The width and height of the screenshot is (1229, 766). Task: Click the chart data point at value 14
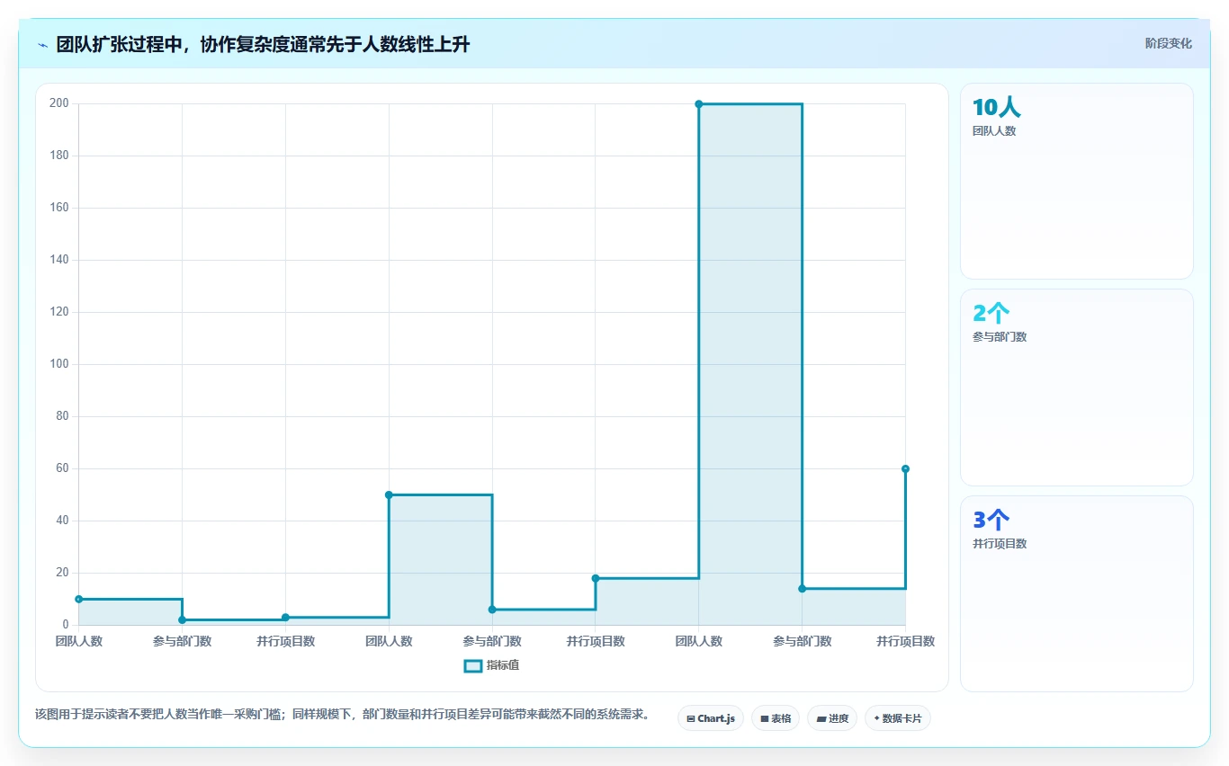[x=802, y=588]
